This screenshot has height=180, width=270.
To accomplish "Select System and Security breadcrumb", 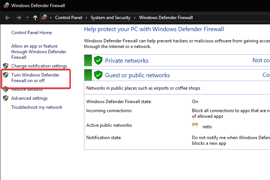I will 111,18.
